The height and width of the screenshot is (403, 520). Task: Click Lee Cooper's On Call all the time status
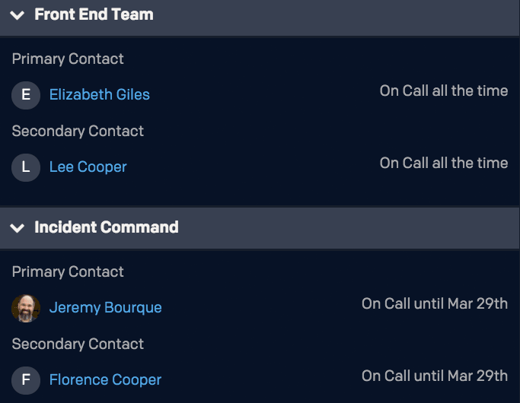[443, 163]
